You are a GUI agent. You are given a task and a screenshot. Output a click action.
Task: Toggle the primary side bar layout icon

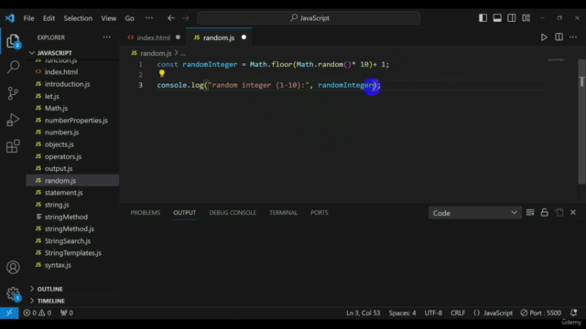(483, 18)
